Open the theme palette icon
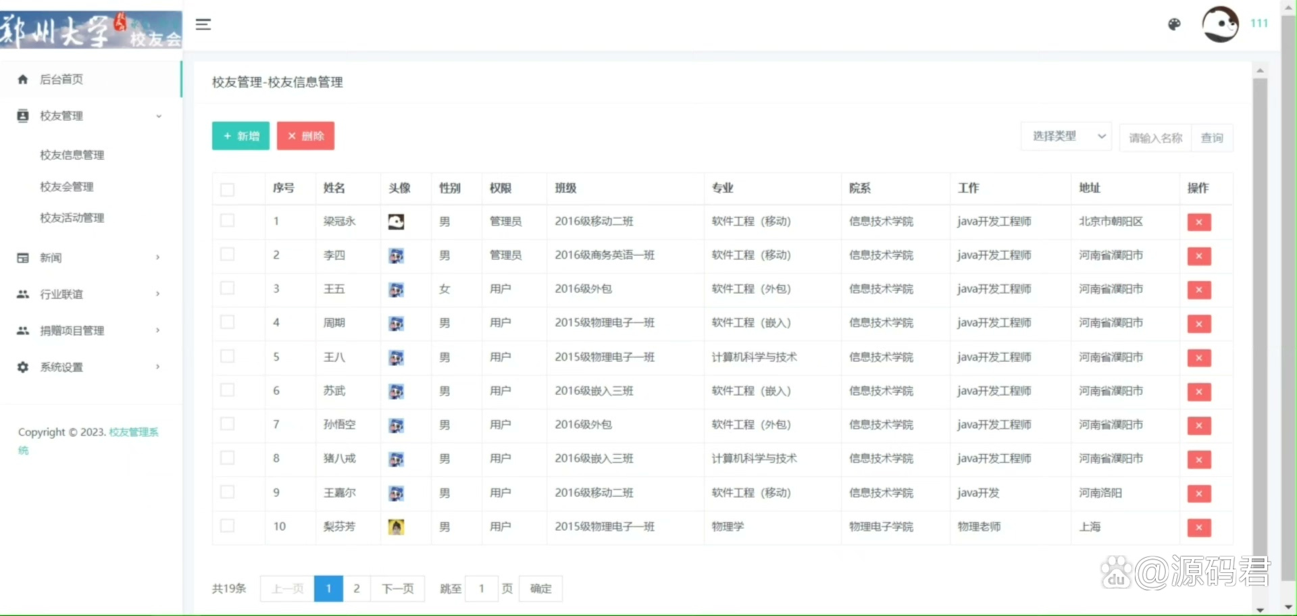1297x616 pixels. point(1174,24)
